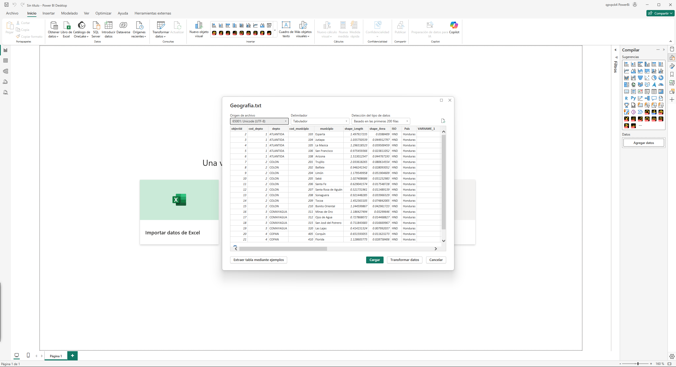
Task: Adjust the zoom slider in status bar
Action: (x=638, y=364)
